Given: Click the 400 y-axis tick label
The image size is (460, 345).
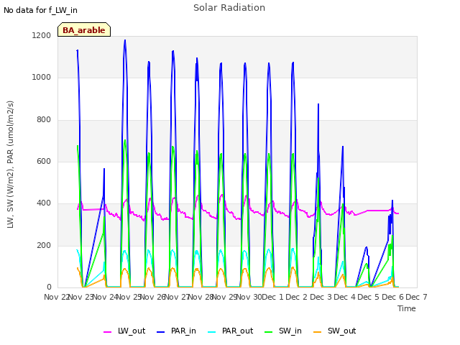Looking at the screenshot, I should point(44,203).
